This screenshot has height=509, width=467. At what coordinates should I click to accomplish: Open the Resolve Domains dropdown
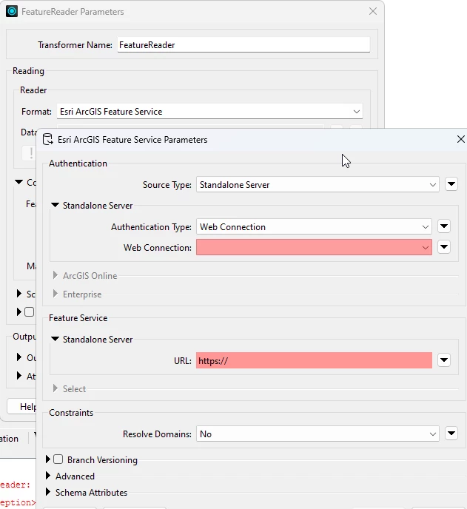318,434
